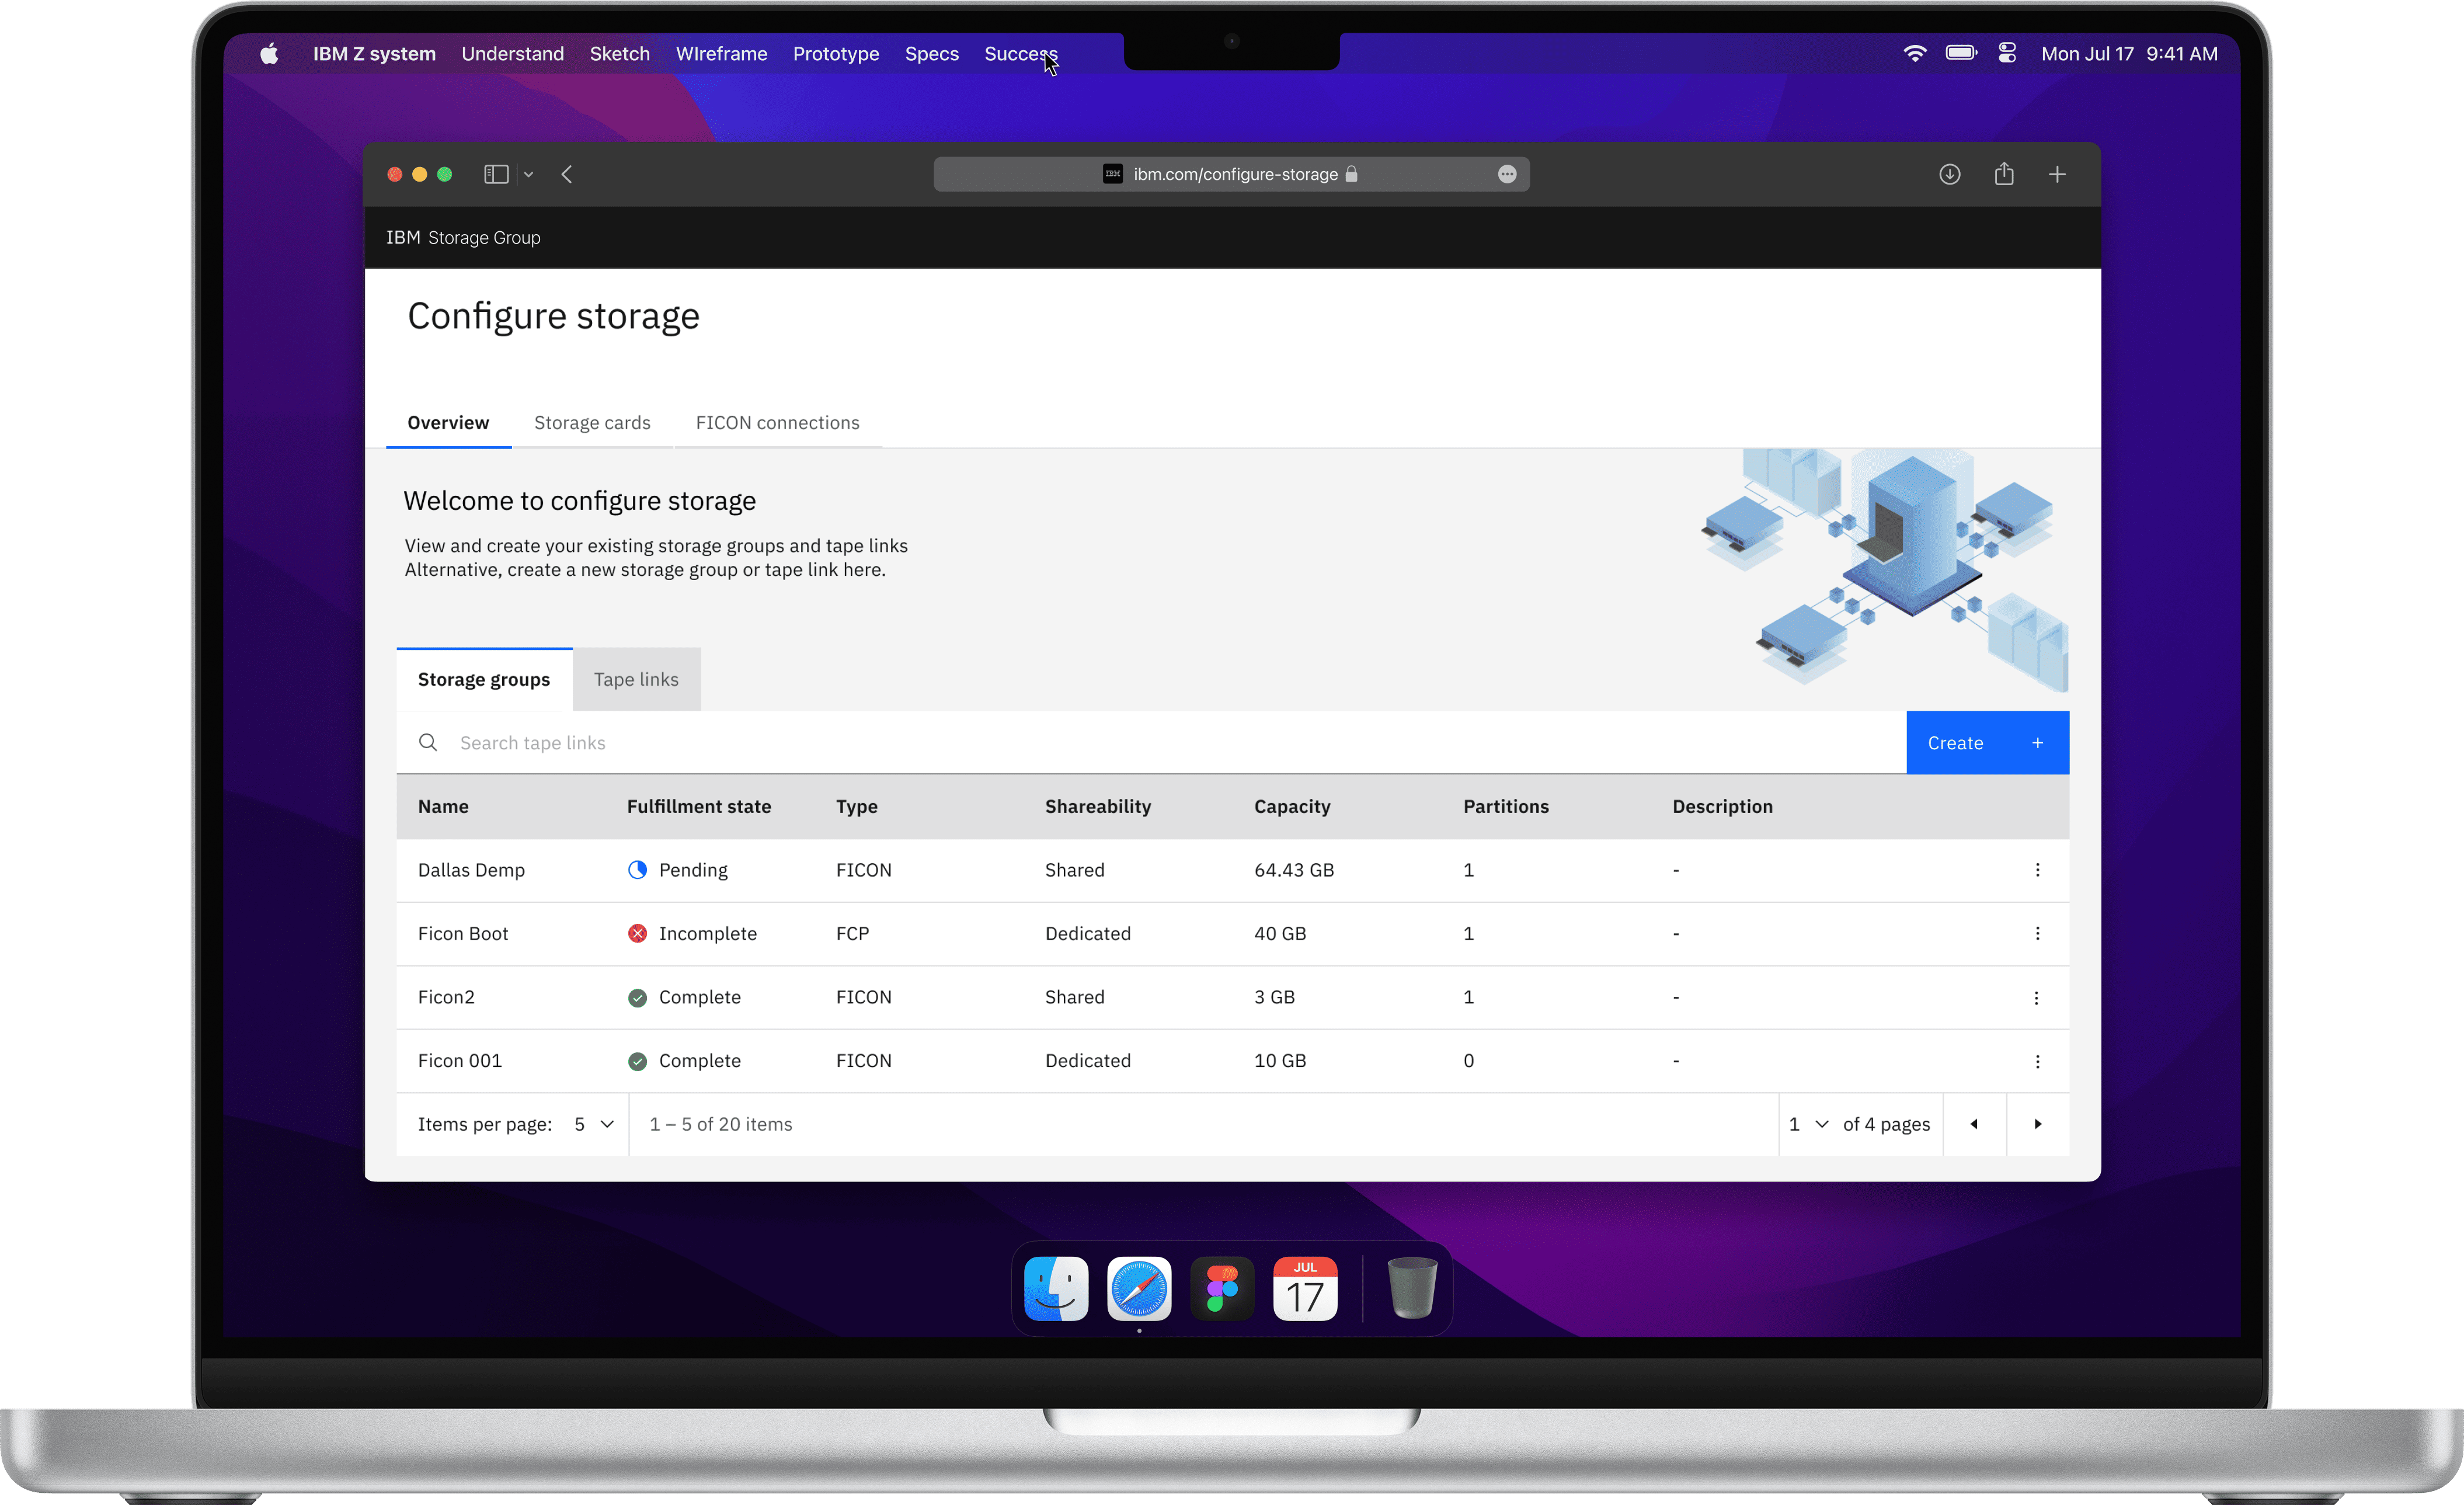Viewport: 2464px width, 1505px height.
Task: Open the Apple menu icon
Action: [x=269, y=53]
